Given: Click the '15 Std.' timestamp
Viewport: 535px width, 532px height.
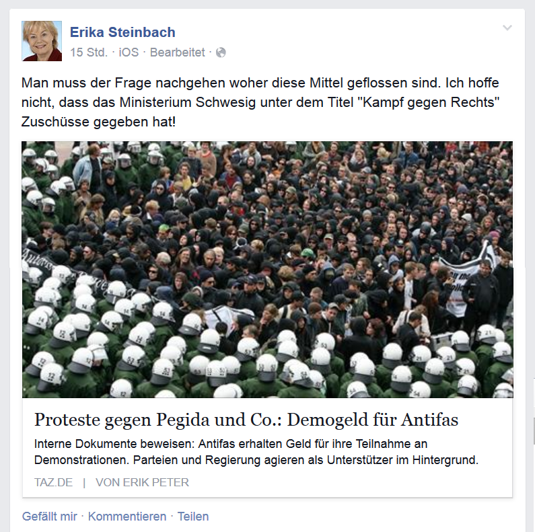Looking at the screenshot, I should pos(89,52).
